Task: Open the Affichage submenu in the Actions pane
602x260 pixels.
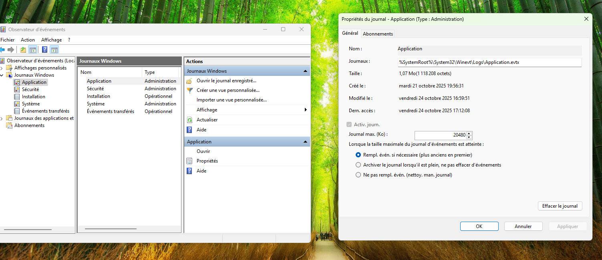Action: pyautogui.click(x=247, y=110)
